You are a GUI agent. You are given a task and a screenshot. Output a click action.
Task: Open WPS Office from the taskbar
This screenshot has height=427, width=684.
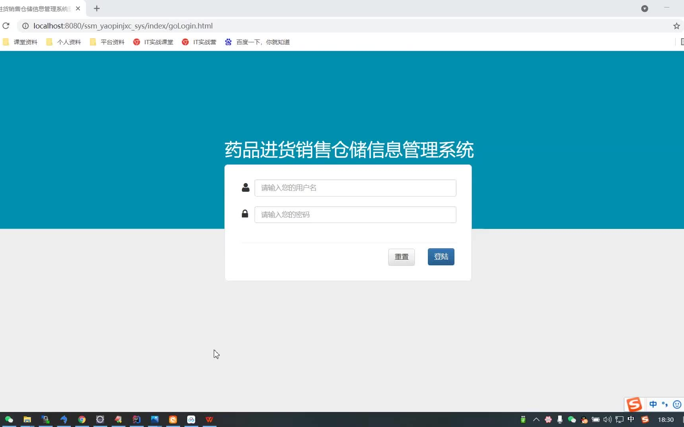pyautogui.click(x=209, y=419)
